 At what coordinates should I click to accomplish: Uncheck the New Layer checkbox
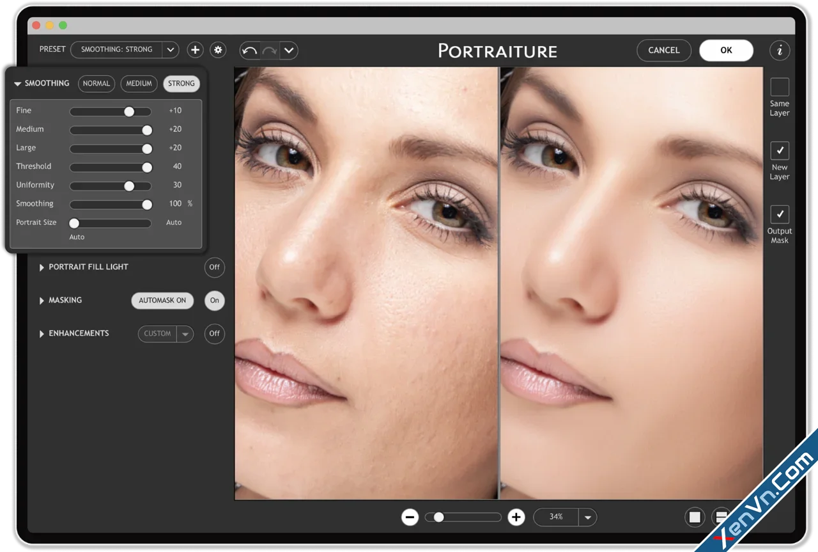click(779, 151)
